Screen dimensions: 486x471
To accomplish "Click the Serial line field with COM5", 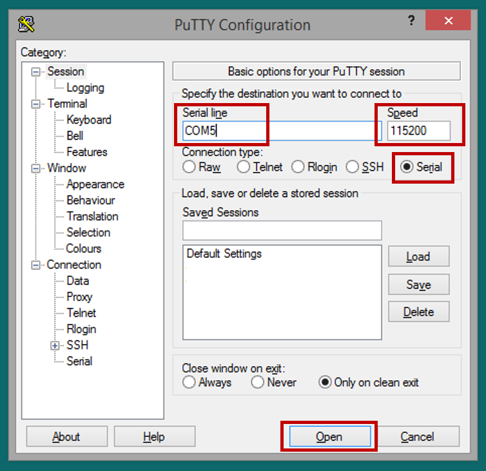I will click(282, 131).
